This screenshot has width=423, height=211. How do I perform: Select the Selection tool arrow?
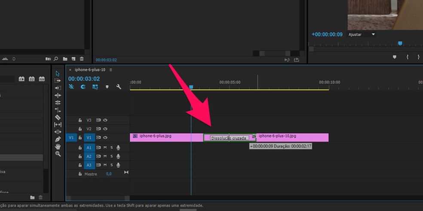coord(58,73)
